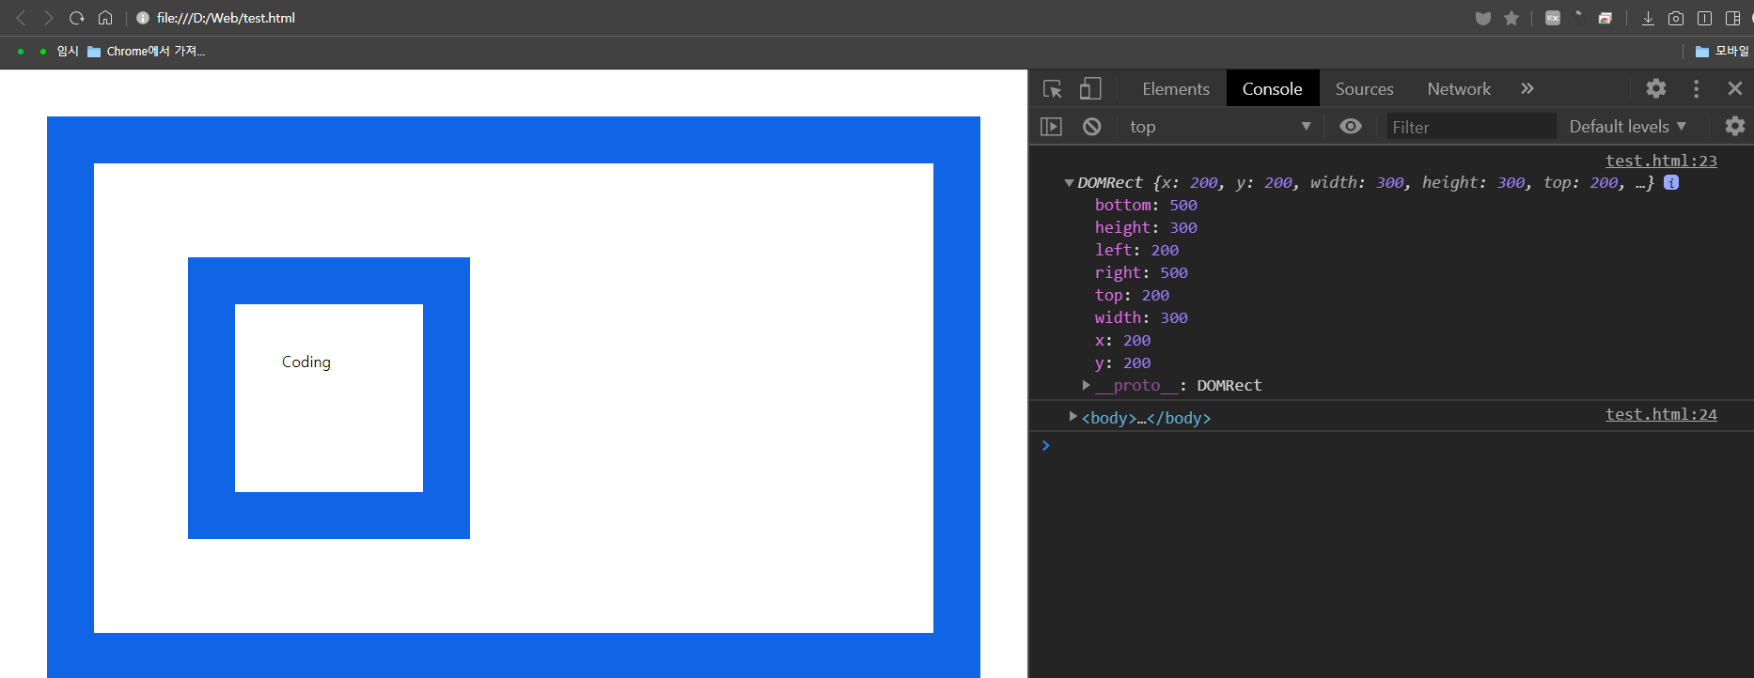Expand the <body> element node

click(1073, 416)
